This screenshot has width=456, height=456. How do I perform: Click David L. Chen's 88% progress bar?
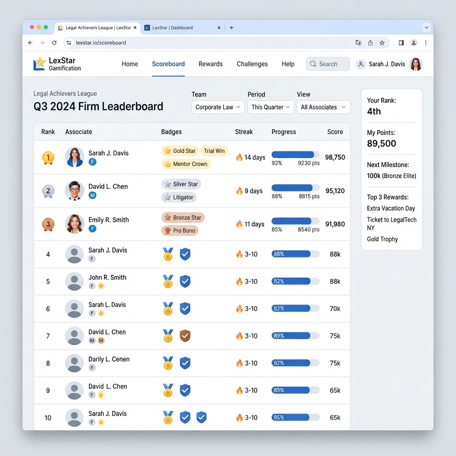(x=295, y=187)
